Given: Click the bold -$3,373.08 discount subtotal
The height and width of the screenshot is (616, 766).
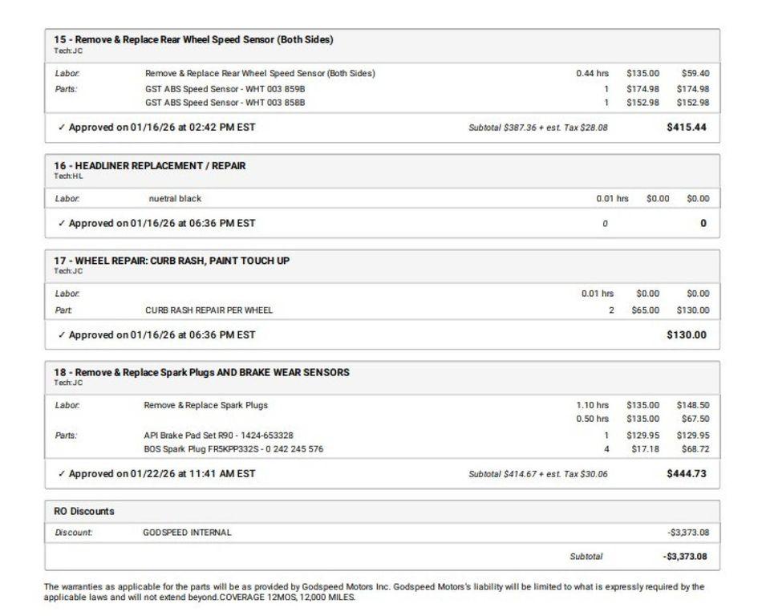Looking at the screenshot, I should 684,557.
